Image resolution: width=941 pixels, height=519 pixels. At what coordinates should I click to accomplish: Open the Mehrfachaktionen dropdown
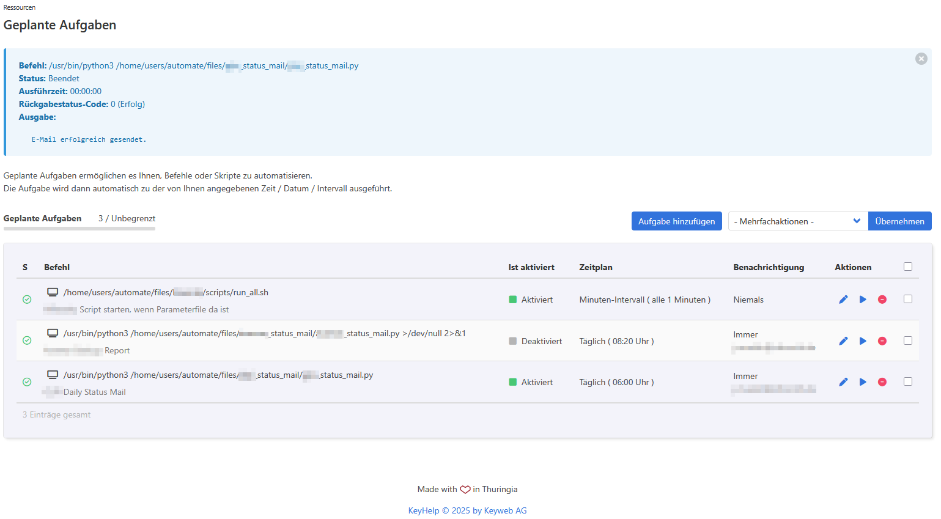pos(797,221)
